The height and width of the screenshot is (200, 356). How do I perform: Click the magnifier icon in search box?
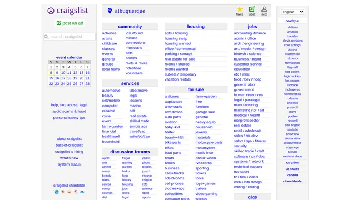point(47,37)
